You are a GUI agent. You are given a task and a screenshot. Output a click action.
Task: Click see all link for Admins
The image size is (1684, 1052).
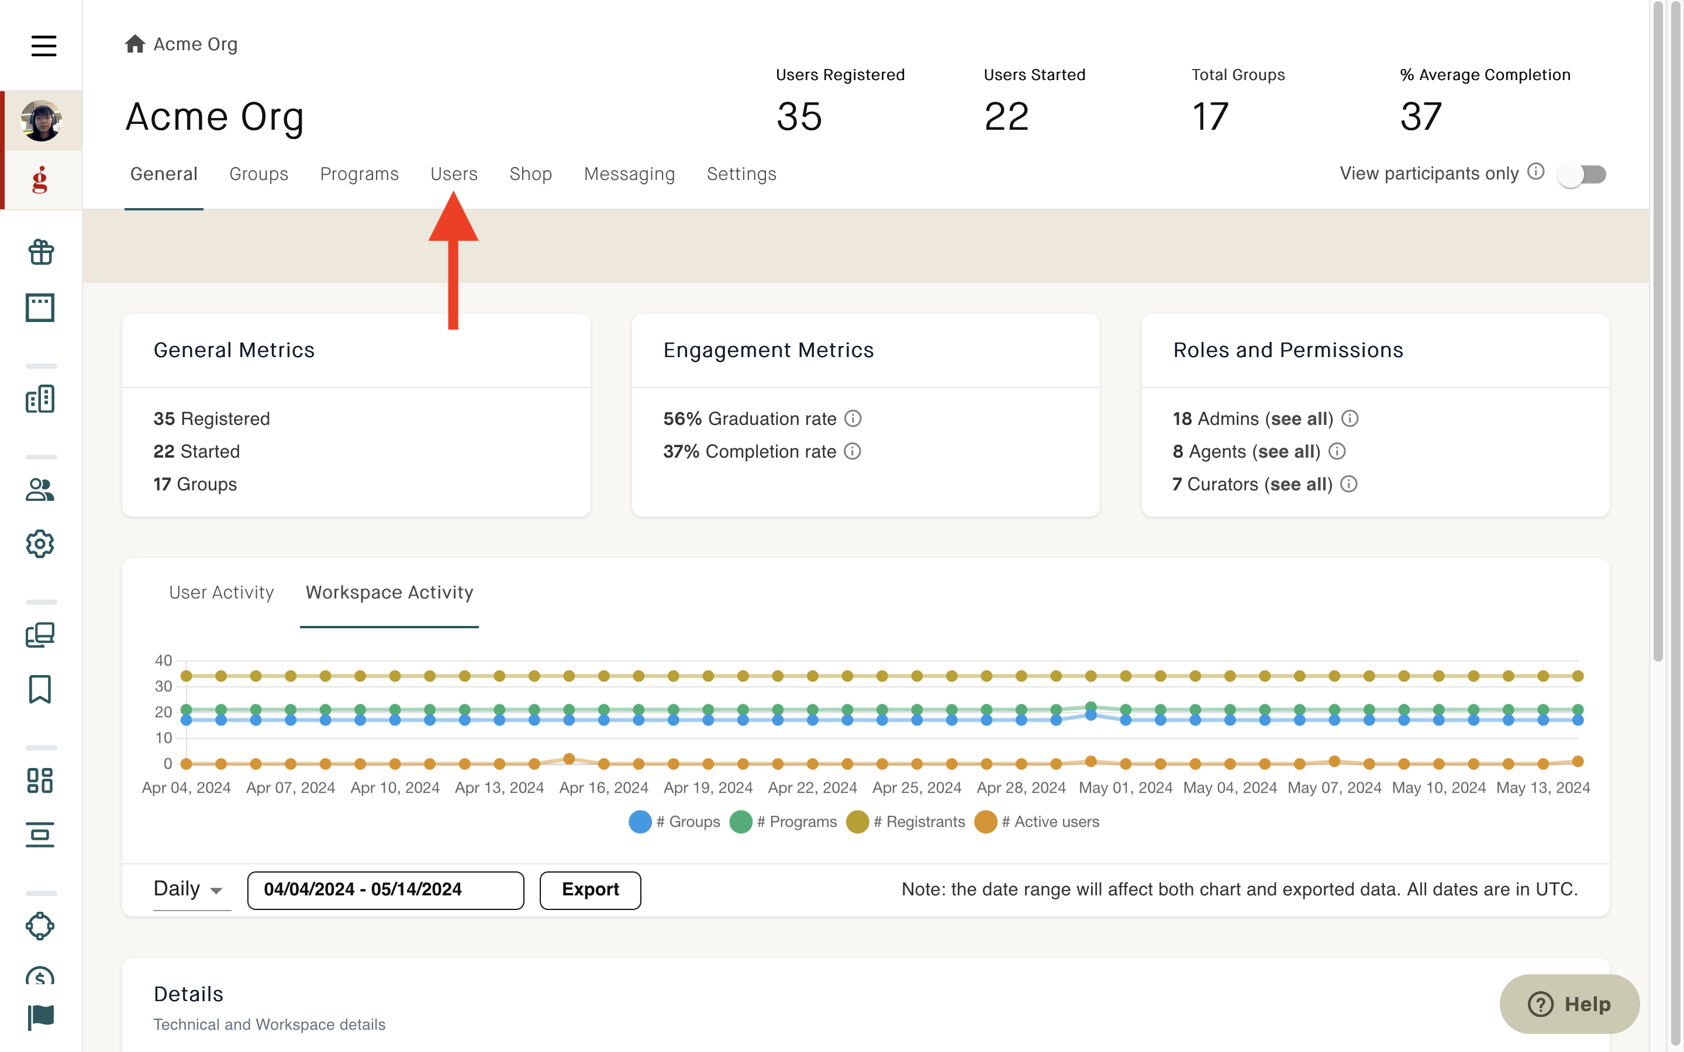tap(1299, 418)
